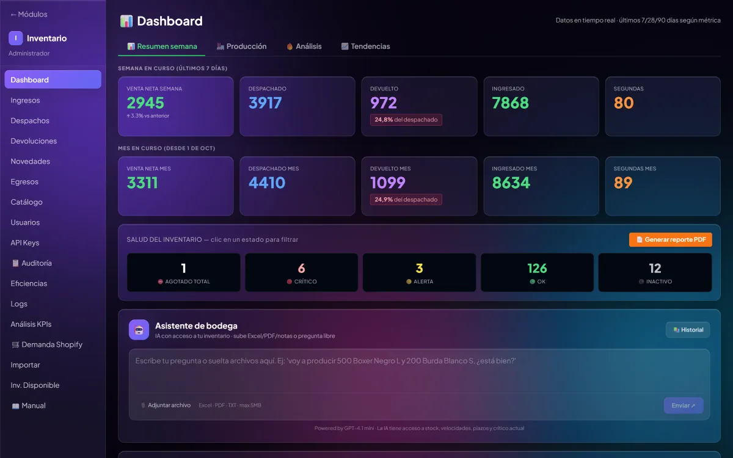Click the 24,8% del despachado badge
The width and height of the screenshot is (733, 458).
click(406, 120)
